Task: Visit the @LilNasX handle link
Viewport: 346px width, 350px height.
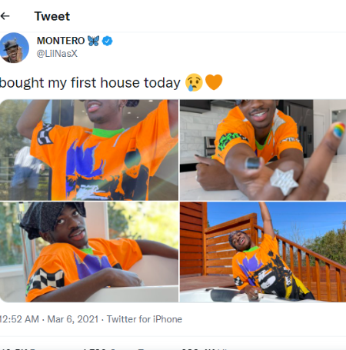Action: [57, 54]
